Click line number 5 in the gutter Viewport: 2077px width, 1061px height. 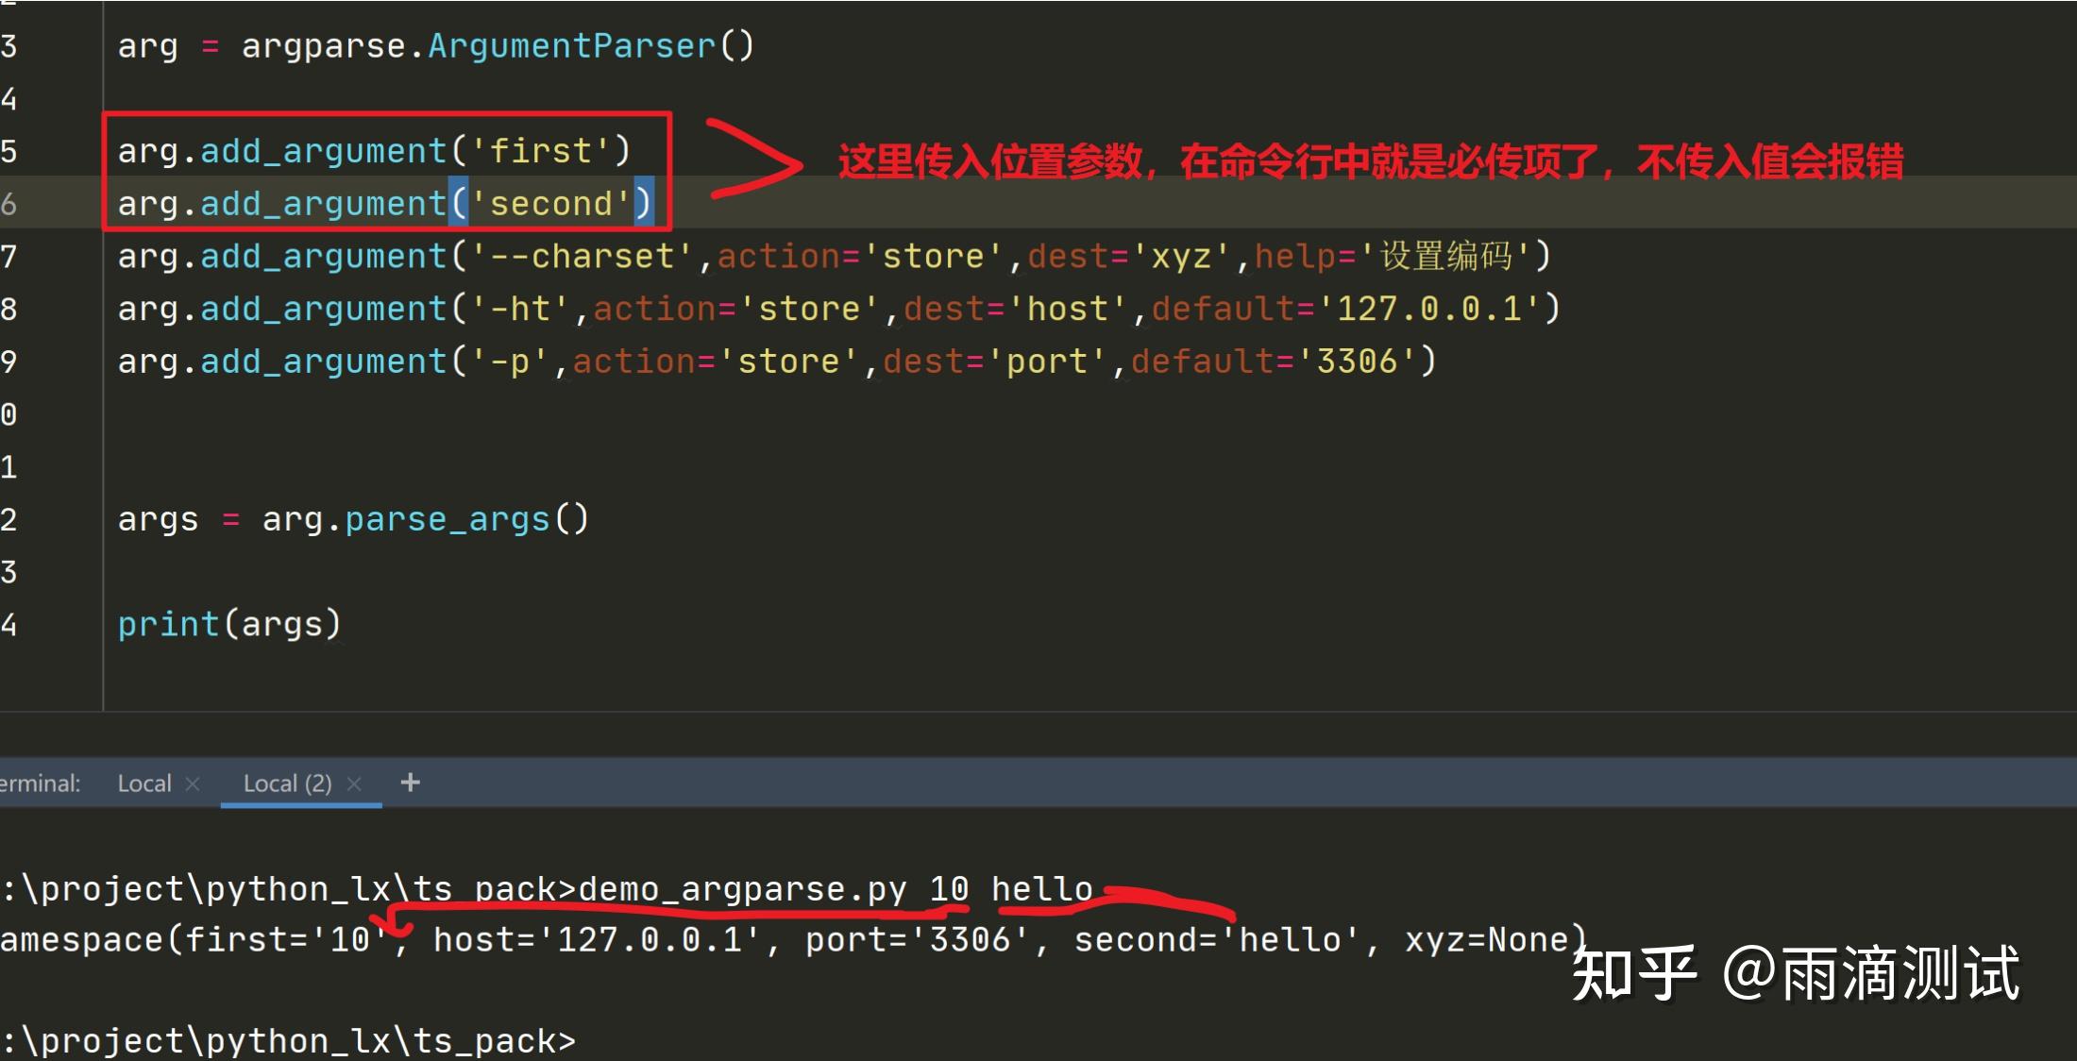[8, 150]
